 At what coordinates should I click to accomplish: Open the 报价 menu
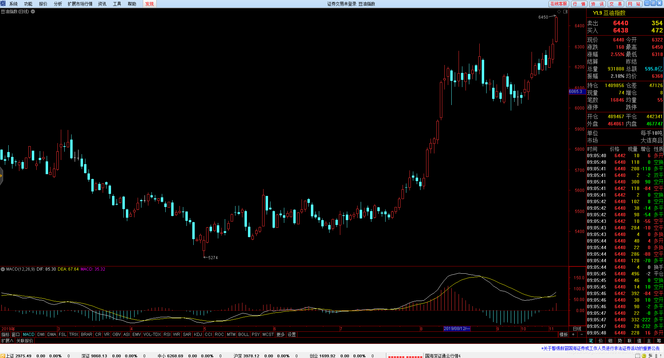[x=43, y=4]
